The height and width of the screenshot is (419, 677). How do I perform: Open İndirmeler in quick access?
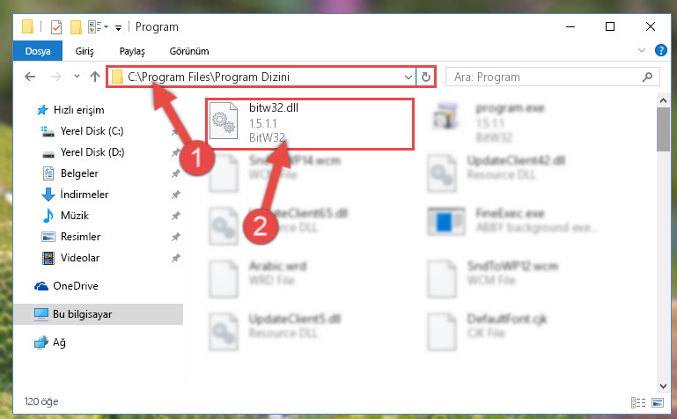click(x=85, y=195)
